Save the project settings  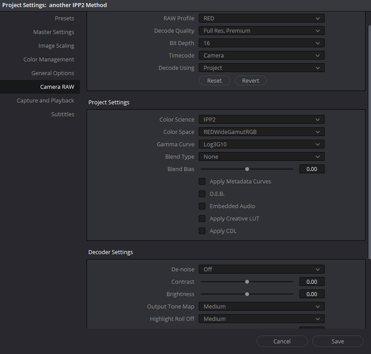(x=338, y=341)
